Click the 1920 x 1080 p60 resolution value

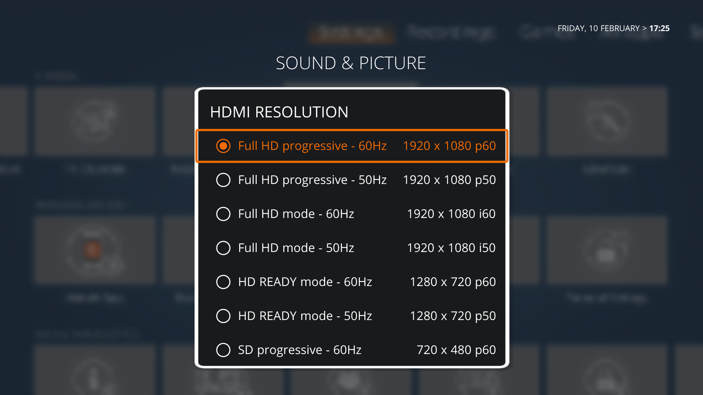pos(449,146)
